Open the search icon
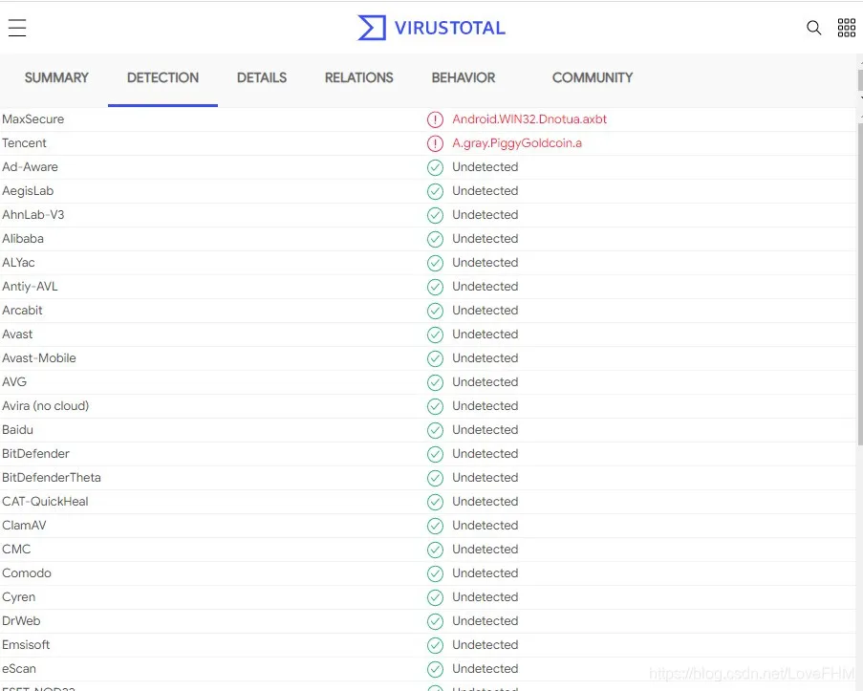Image resolution: width=863 pixels, height=691 pixels. pyautogui.click(x=813, y=28)
